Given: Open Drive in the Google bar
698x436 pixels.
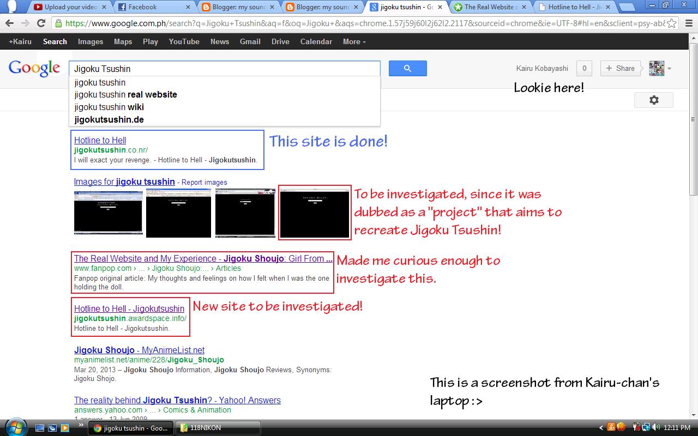Looking at the screenshot, I should (280, 41).
